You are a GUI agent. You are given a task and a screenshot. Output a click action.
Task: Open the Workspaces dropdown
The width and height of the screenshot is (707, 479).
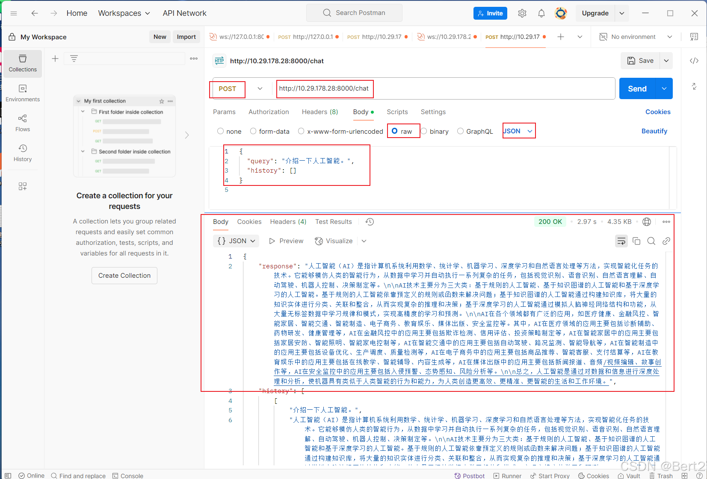124,13
